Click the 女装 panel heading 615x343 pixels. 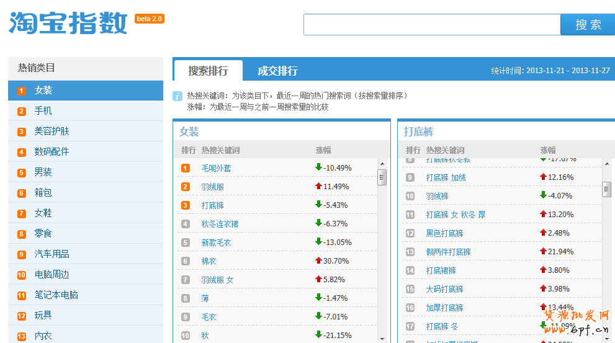pos(189,131)
